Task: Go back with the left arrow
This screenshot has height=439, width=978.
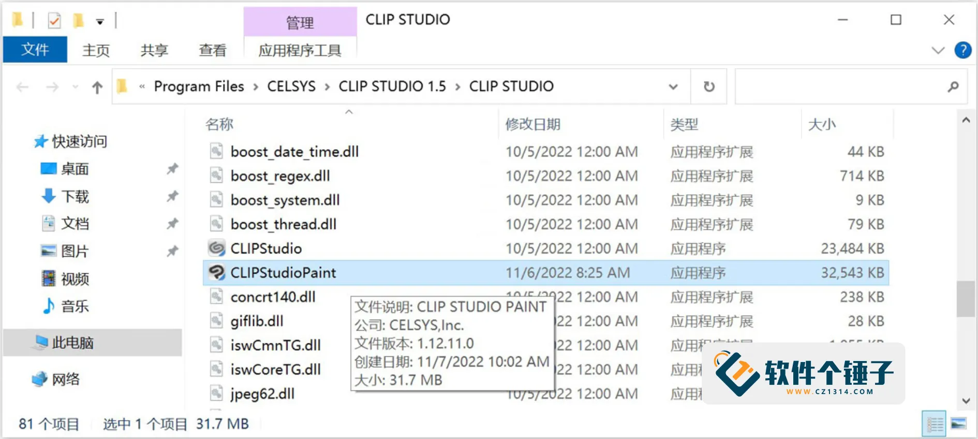Action: point(22,87)
